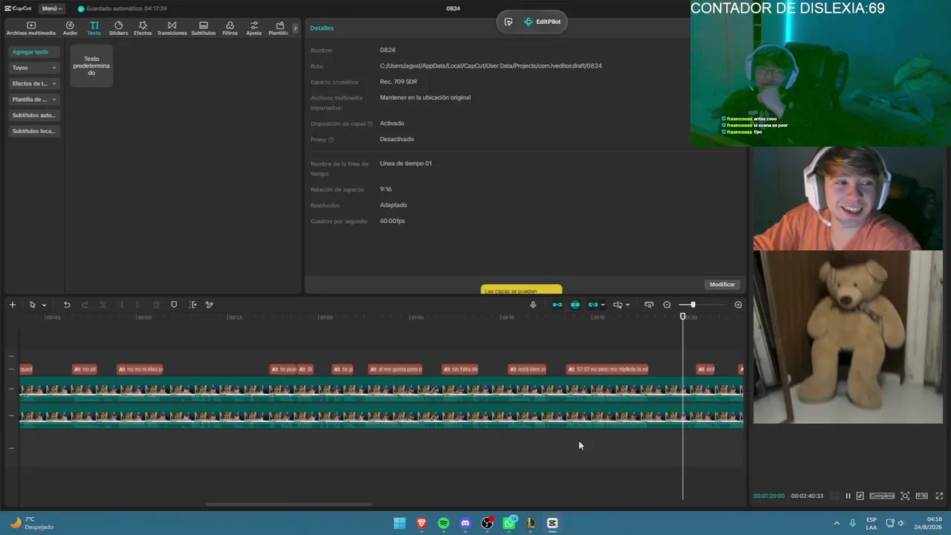Expand more tabs with the arrow

coord(295,28)
